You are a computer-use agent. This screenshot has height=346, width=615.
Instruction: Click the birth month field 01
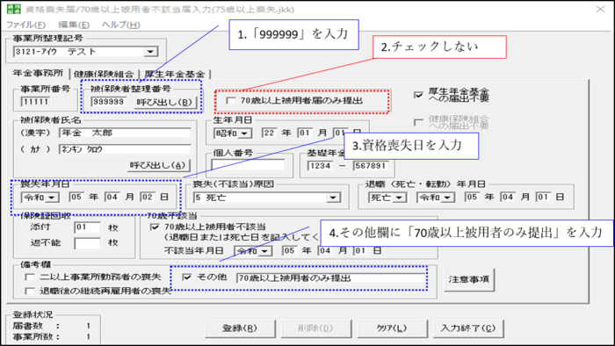click(305, 133)
